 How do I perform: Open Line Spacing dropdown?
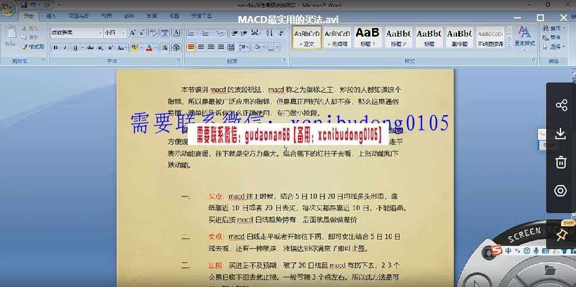pos(243,48)
